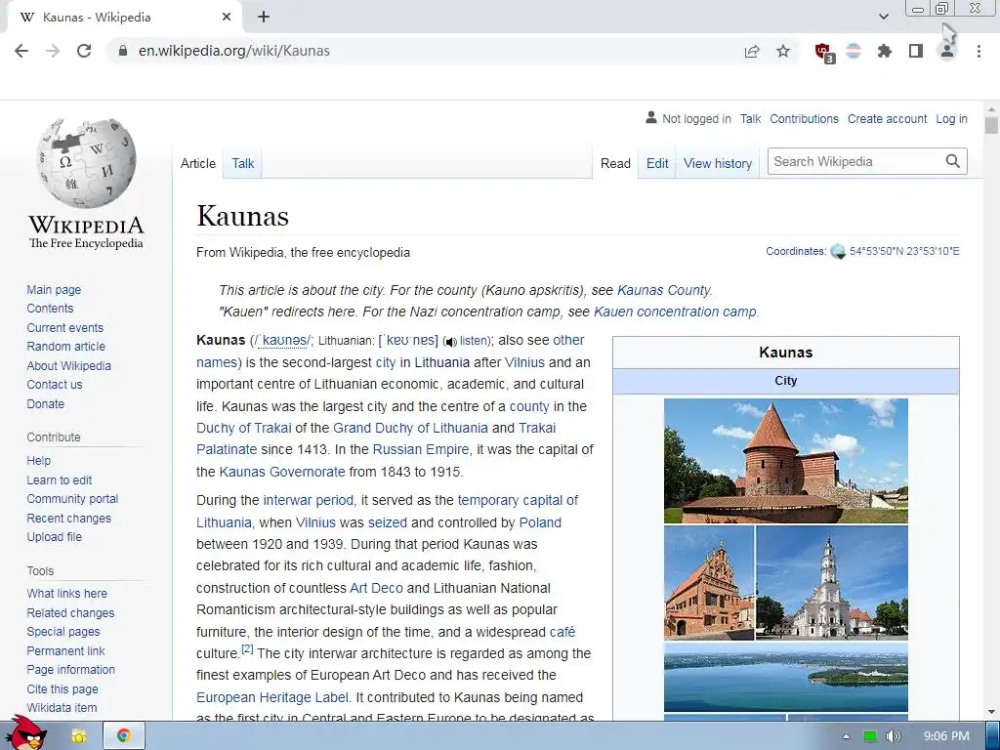Open the Wikidata item link
This screenshot has height=750, width=1000.
pos(62,707)
